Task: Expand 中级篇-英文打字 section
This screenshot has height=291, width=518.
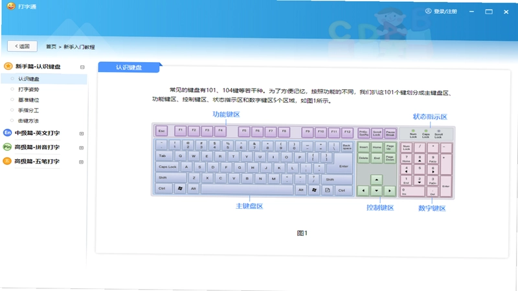Action: click(82, 134)
